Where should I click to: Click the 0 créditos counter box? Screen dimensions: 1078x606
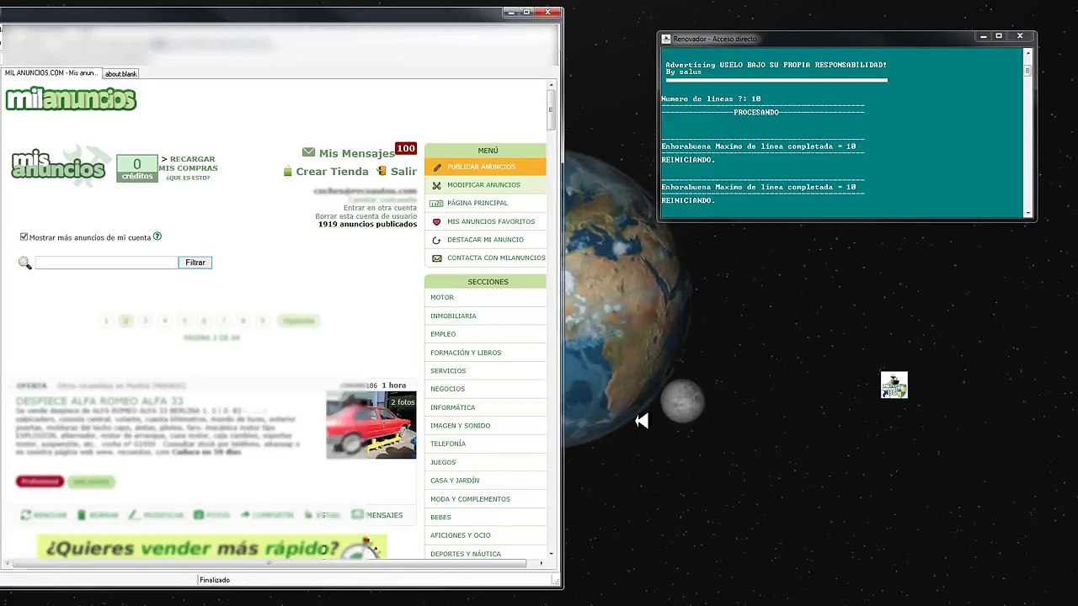137,168
